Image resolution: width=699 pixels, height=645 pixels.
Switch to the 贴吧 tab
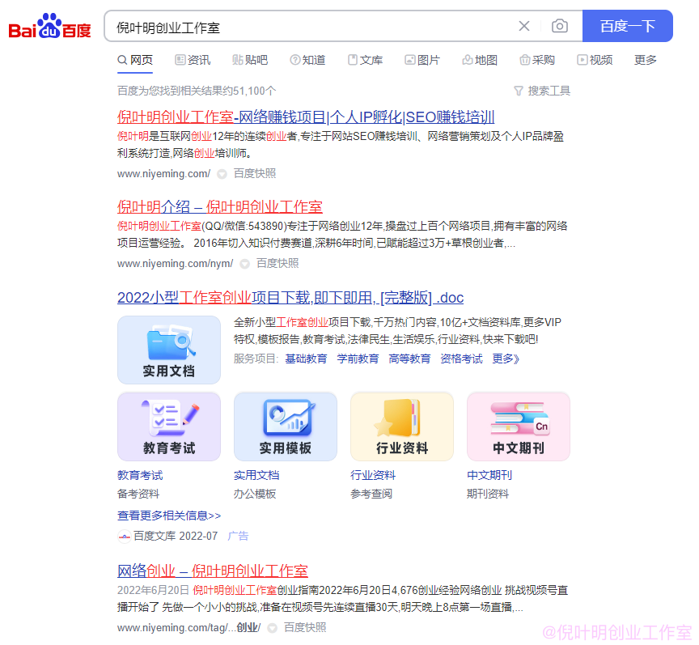(250, 60)
